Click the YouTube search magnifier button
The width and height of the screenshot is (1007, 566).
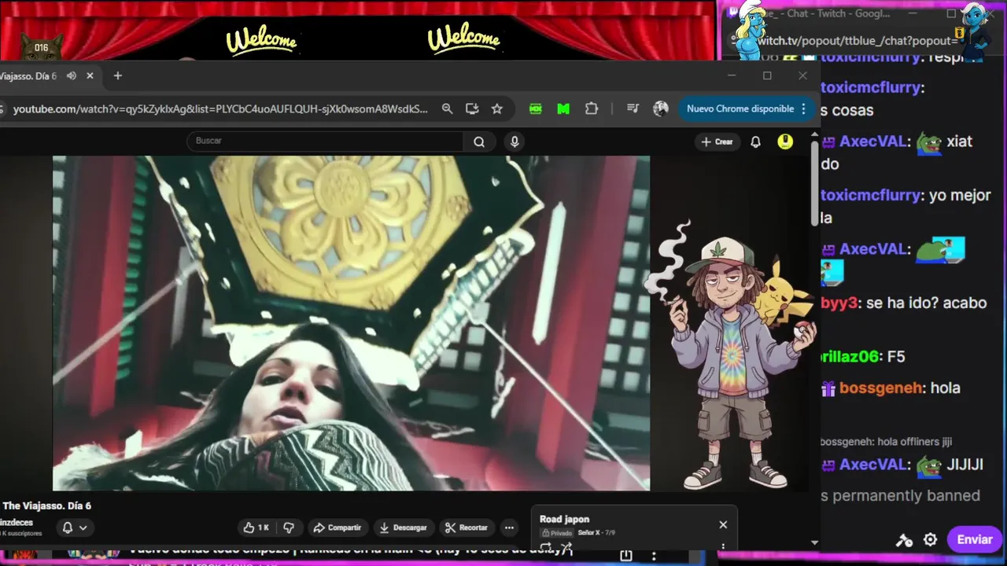pyautogui.click(x=479, y=141)
